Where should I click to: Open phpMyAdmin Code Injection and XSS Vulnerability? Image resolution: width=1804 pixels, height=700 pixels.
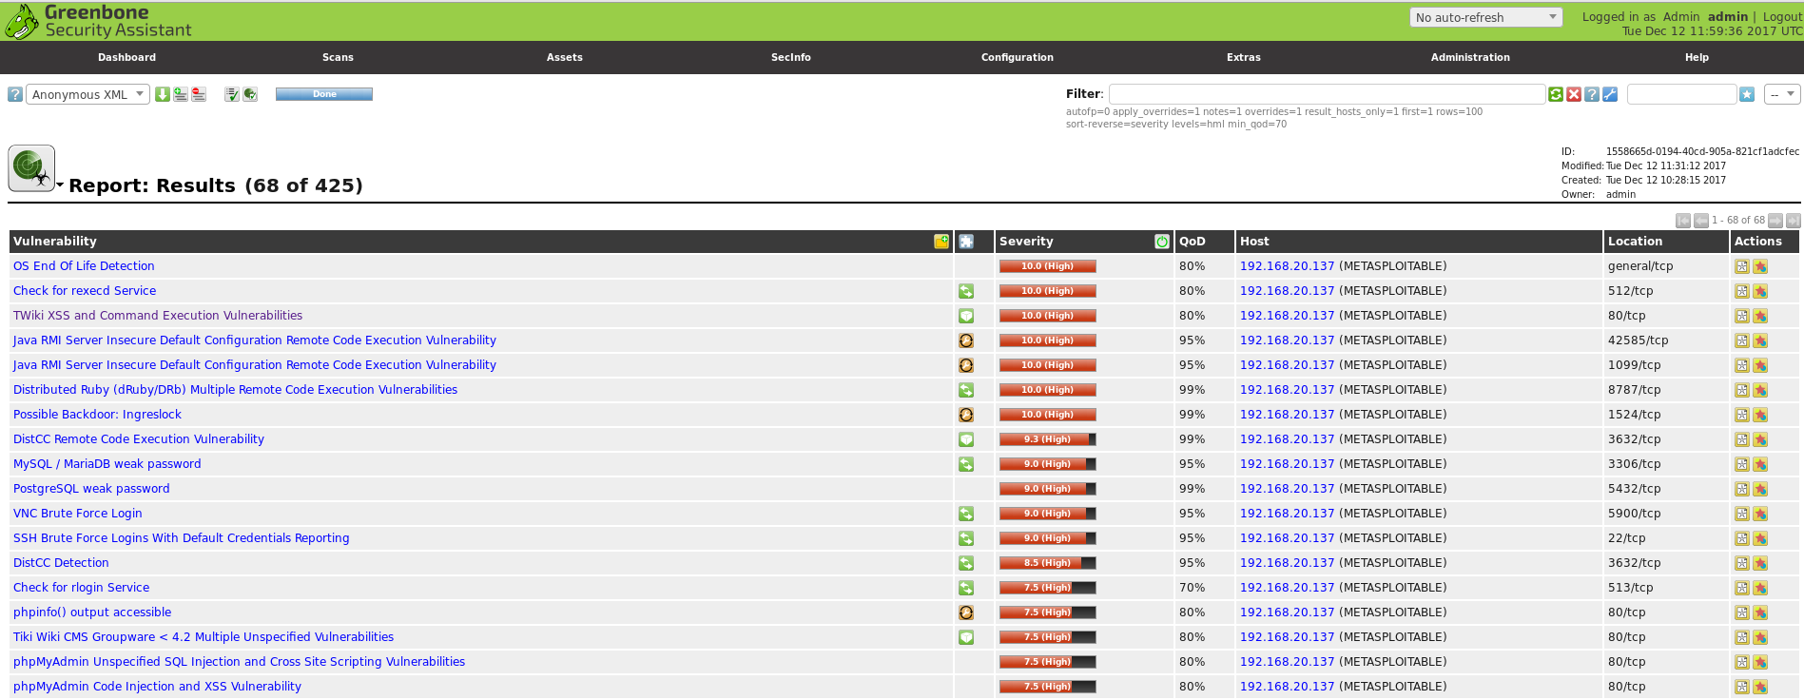[157, 687]
